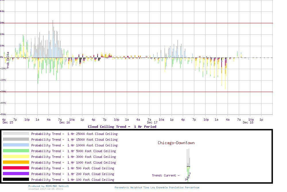The image size is (287, 192).
Task: Click the Parametric Weighted Time Lag Ensemble footer text
Action: pos(157,187)
